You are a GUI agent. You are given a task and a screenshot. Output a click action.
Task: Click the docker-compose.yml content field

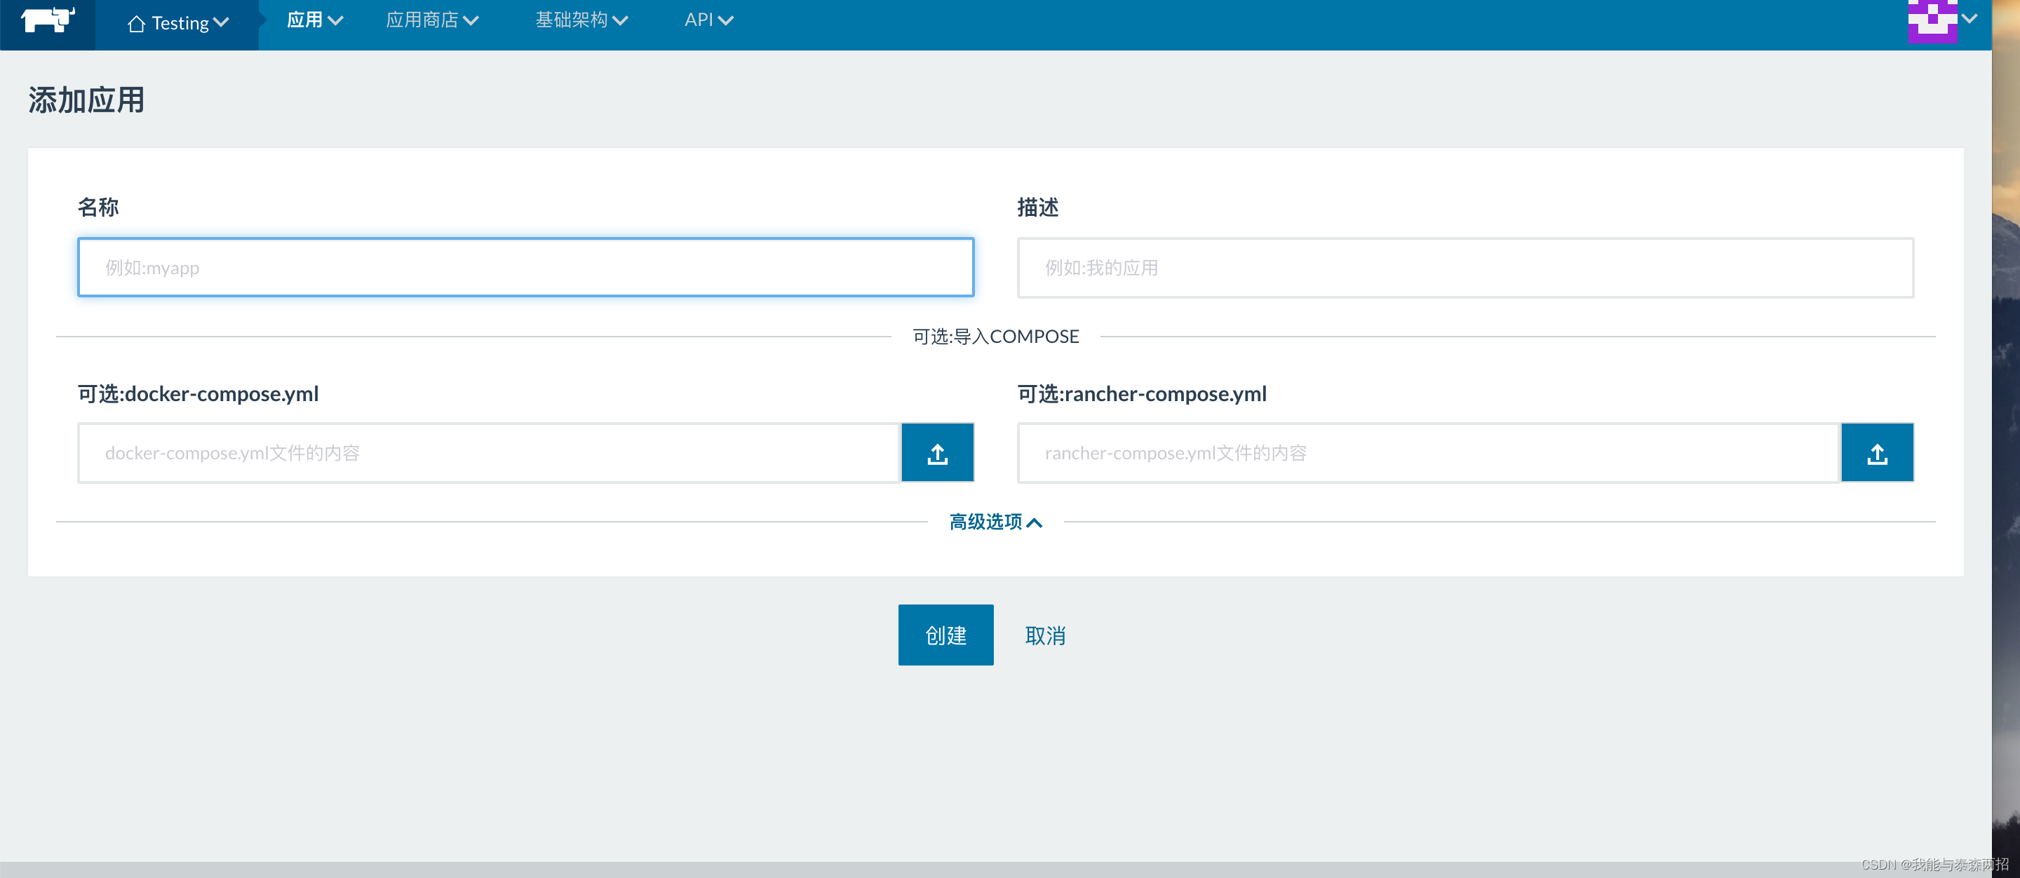pyautogui.click(x=489, y=453)
